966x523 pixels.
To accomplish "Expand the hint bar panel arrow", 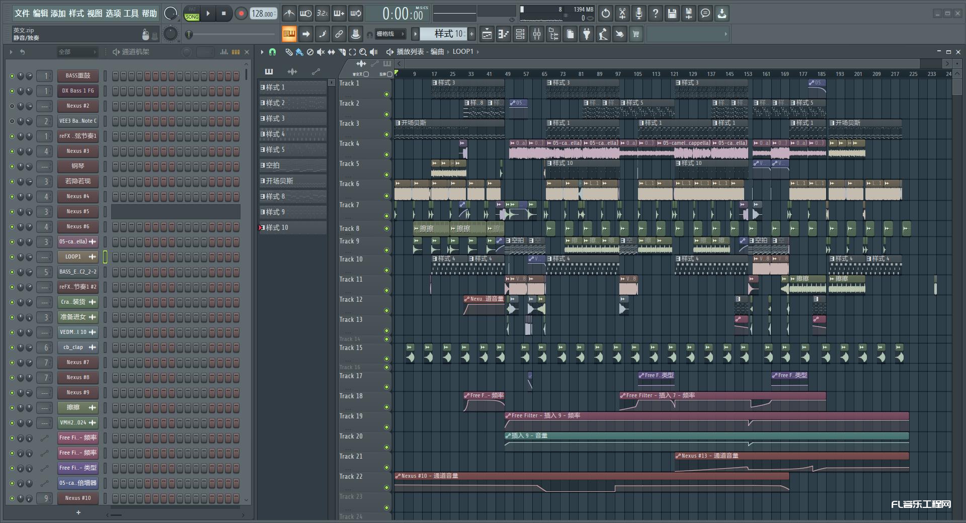I will pos(726,34).
